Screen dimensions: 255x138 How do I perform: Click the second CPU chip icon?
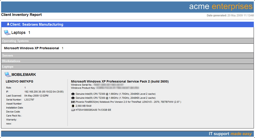(x=73, y=98)
